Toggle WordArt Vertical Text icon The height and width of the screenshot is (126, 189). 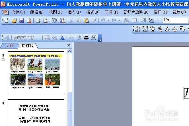click(x=79, y=38)
